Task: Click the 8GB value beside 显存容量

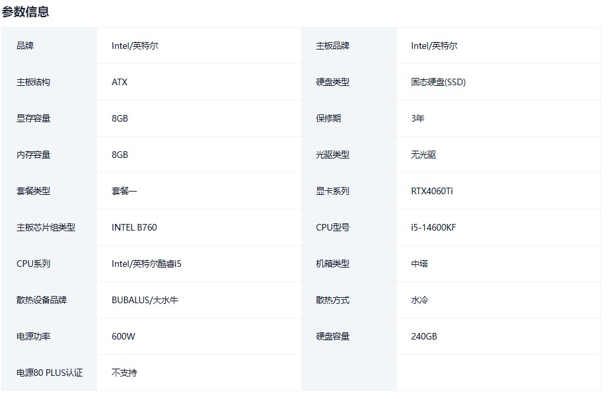Action: (120, 118)
